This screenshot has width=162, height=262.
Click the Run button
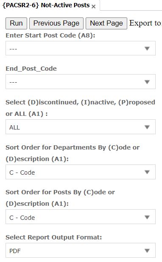pos(16,23)
